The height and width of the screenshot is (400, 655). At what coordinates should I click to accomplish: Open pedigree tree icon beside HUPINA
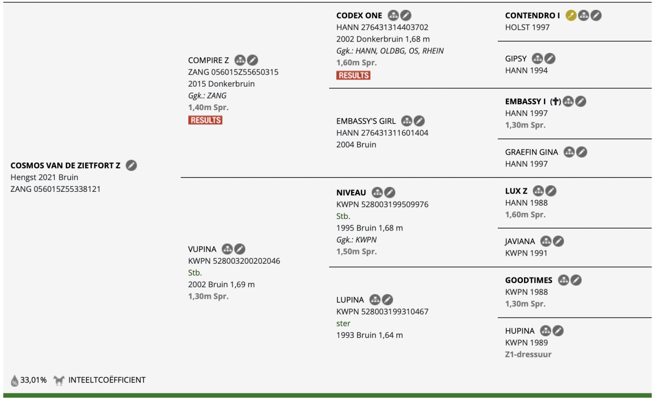545,331
